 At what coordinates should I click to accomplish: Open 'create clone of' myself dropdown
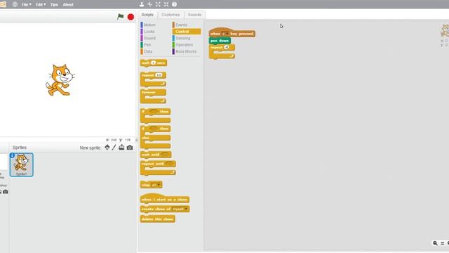pos(180,209)
